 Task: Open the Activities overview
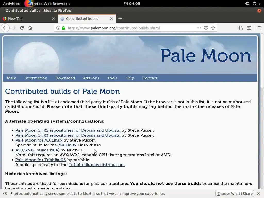[11, 4]
